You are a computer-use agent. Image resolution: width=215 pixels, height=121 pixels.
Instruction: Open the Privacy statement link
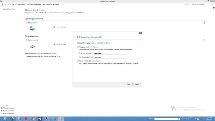point(9,113)
